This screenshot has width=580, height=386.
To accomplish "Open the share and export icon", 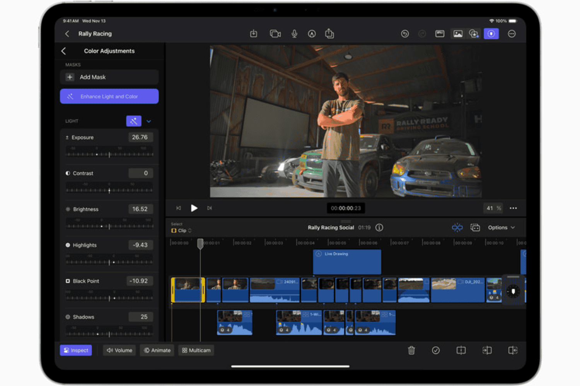I will click(x=329, y=34).
